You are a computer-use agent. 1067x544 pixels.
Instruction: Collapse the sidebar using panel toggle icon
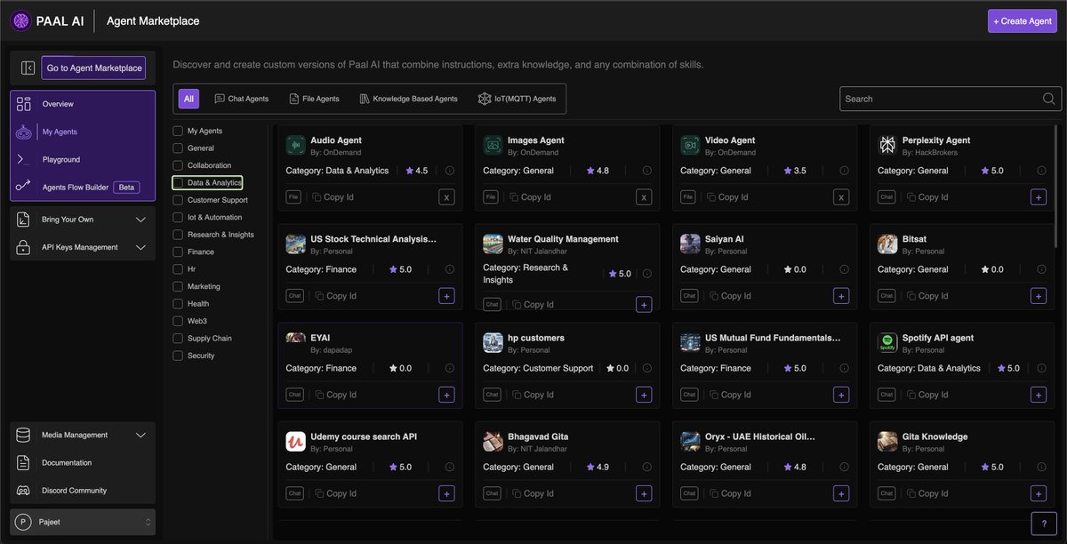tap(28, 68)
